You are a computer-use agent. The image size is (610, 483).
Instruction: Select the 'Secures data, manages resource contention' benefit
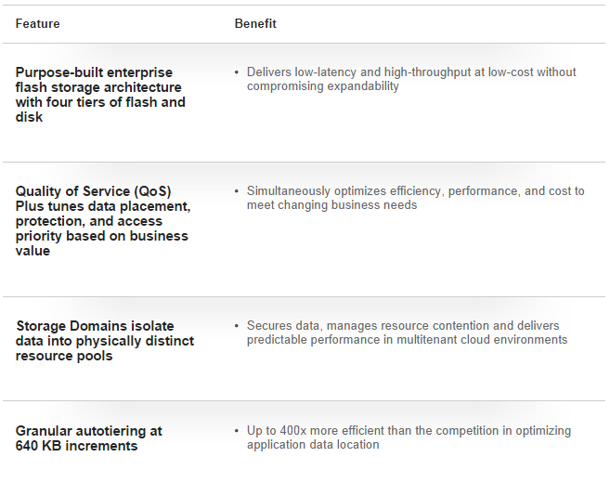[407, 333]
